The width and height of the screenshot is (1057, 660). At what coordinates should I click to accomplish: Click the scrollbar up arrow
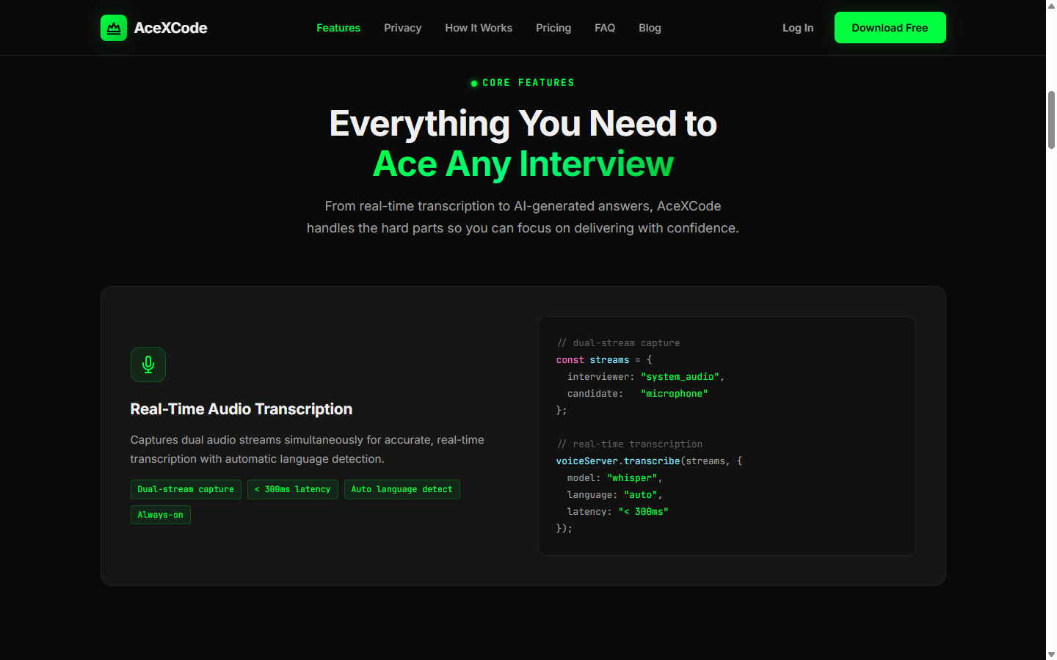1051,5
